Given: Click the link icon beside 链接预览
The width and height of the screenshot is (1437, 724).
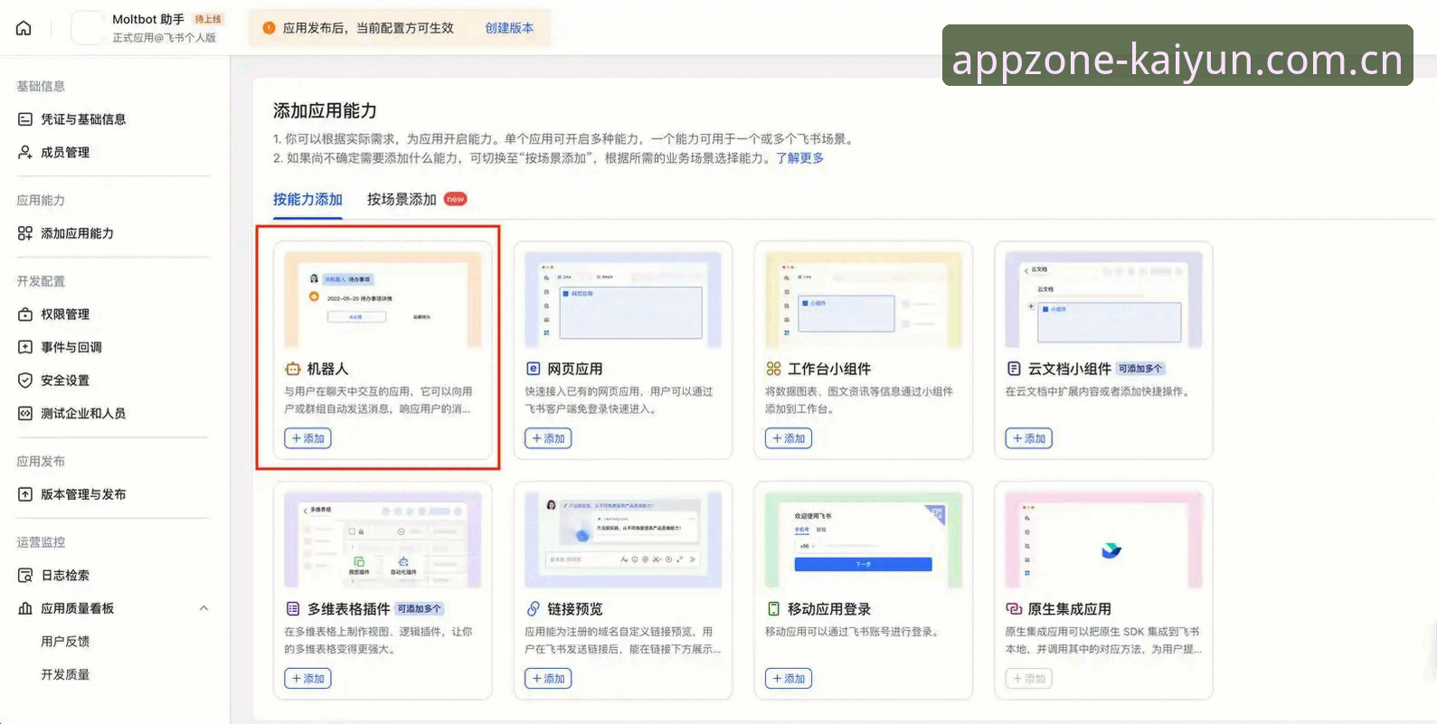Looking at the screenshot, I should [x=533, y=609].
